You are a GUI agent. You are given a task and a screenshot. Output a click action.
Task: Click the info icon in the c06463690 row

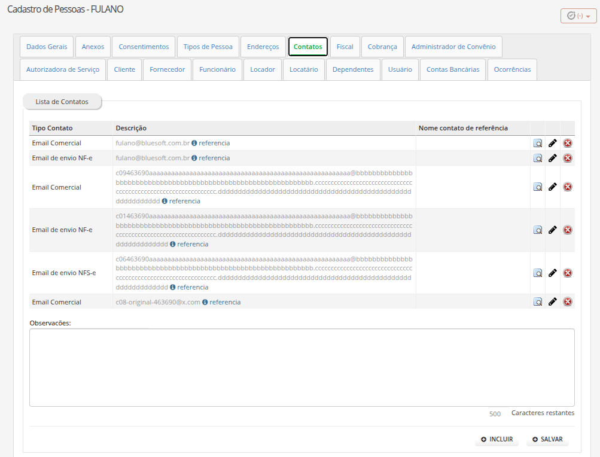click(x=172, y=287)
